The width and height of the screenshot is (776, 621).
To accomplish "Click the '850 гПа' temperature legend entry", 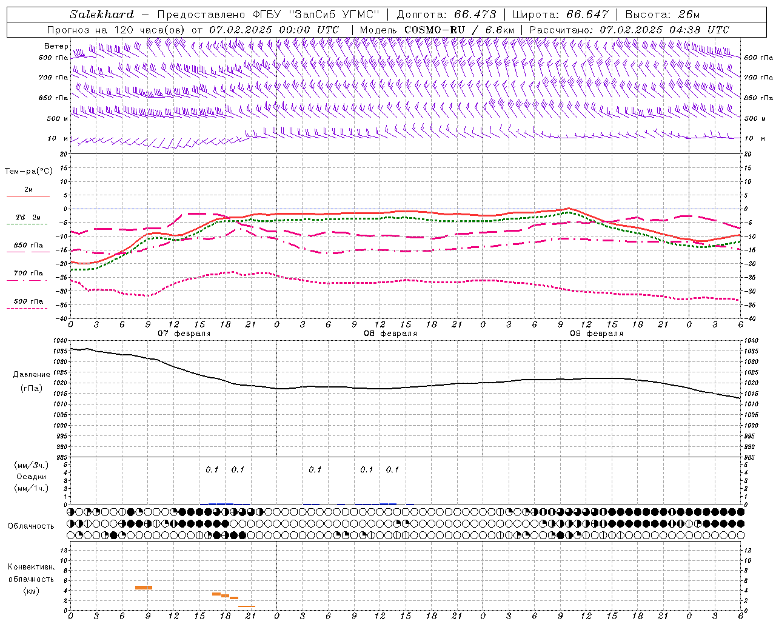I will [x=28, y=246].
